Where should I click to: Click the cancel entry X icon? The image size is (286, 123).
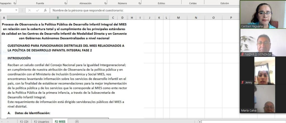pyautogui.click(x=30, y=10)
